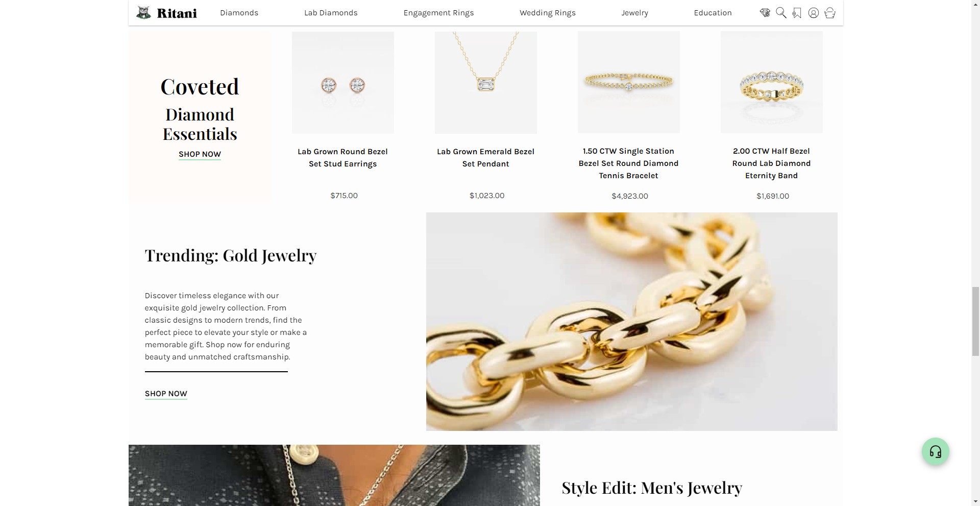Screen dimensions: 980x506
Task: Open the saved items bookmark icon
Action: tap(797, 13)
